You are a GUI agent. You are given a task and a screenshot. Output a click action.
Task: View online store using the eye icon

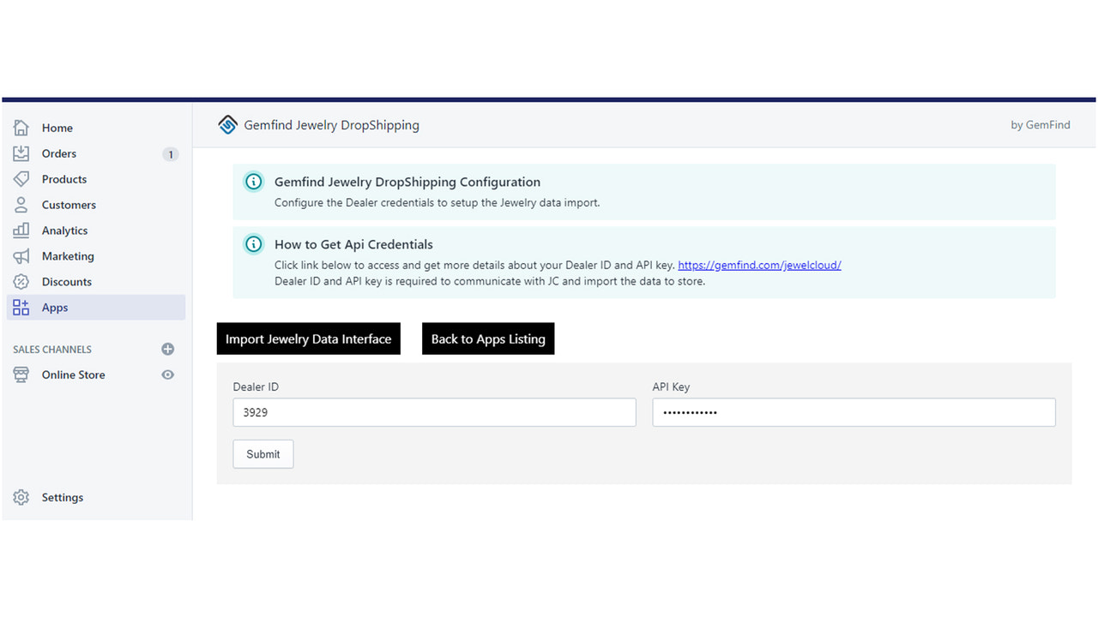[168, 374]
